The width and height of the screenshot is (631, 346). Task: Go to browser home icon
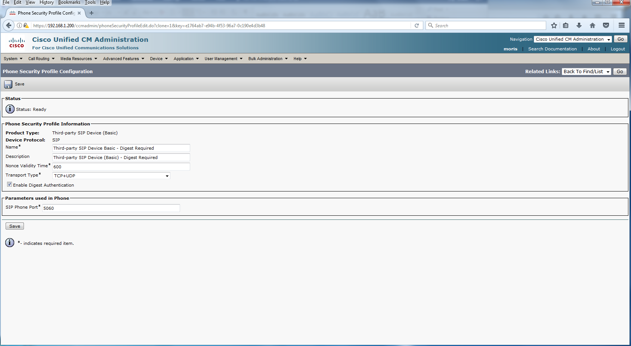click(x=593, y=25)
